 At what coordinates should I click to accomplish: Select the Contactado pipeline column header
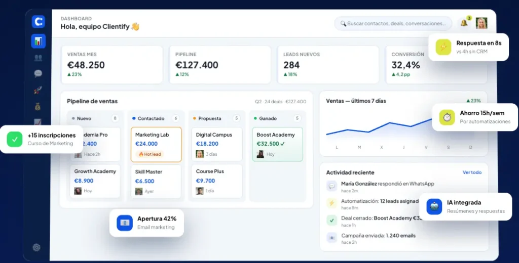click(x=156, y=118)
